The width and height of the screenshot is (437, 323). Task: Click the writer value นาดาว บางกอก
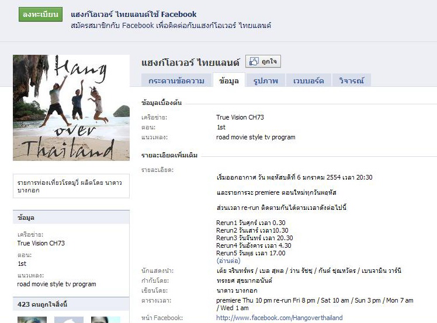click(x=237, y=291)
